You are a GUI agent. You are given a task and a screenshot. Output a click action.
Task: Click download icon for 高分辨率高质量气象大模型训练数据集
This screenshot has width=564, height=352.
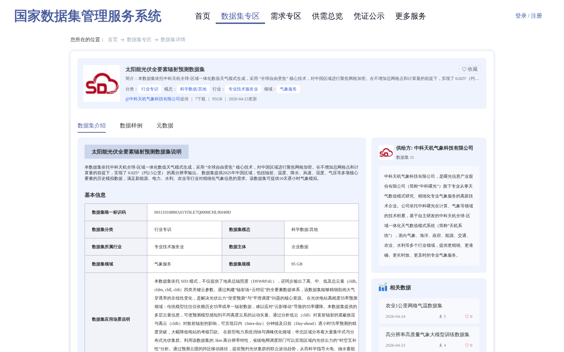441,345
